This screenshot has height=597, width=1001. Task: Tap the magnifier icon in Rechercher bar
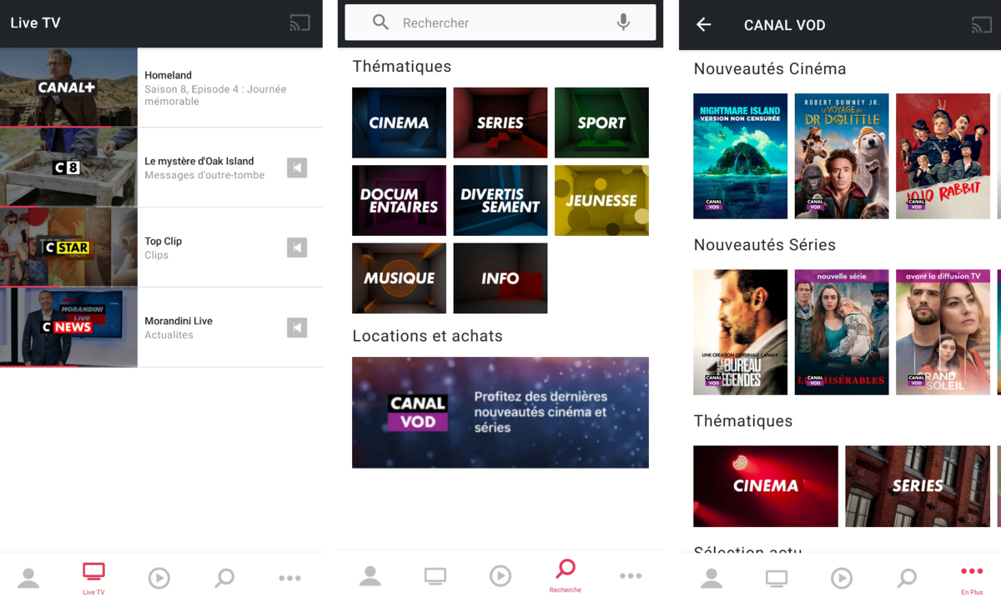click(x=380, y=23)
